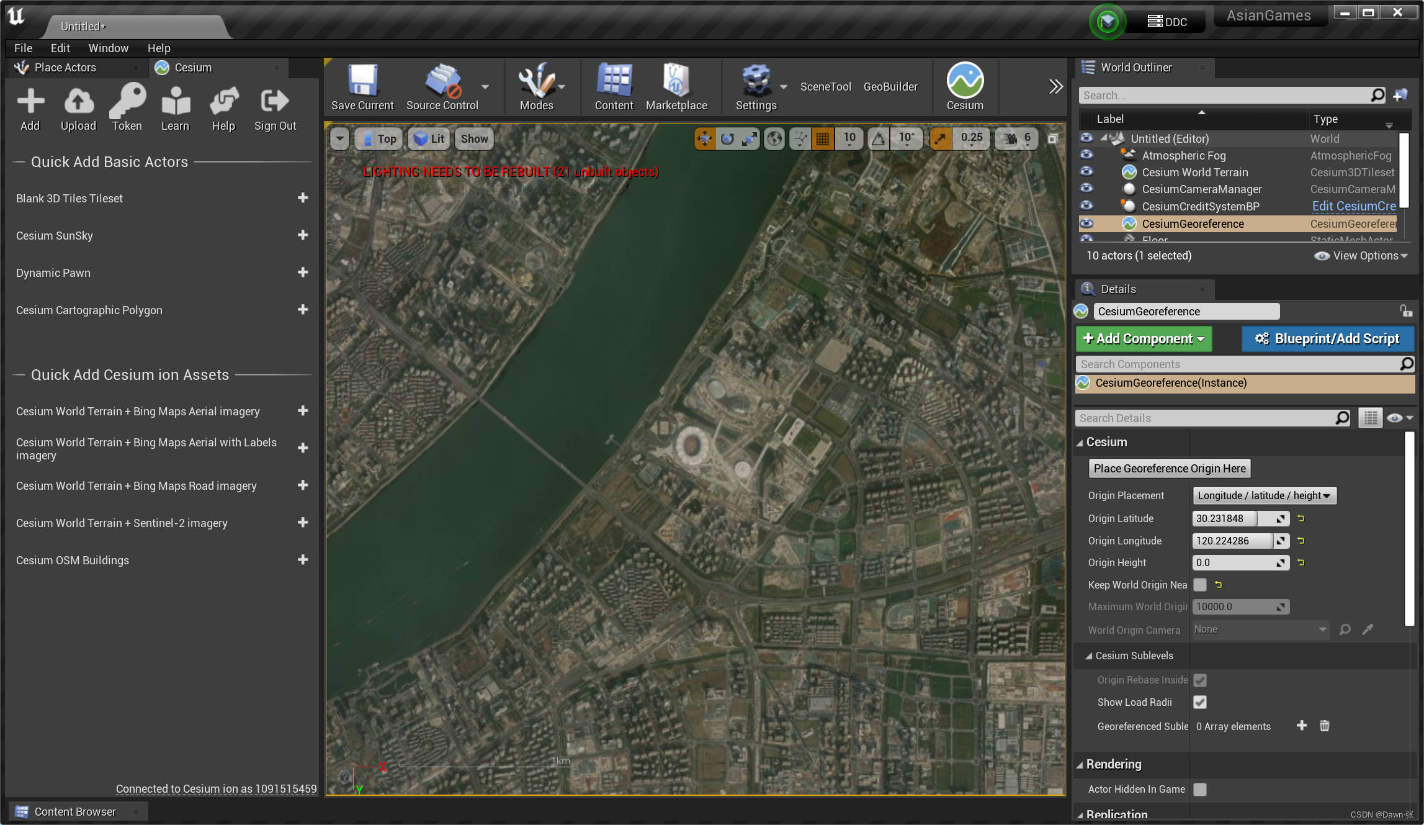
Task: Select the translate gizmo mode icon
Action: pos(705,139)
